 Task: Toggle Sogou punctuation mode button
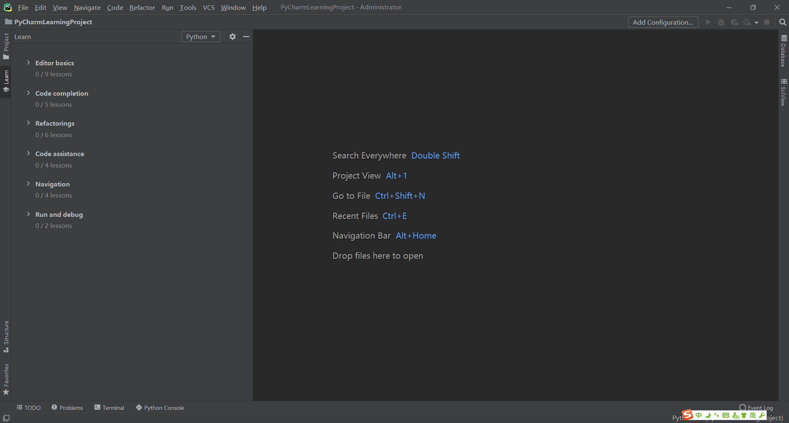717,415
